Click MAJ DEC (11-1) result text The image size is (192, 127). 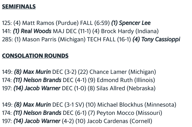tap(72, 31)
